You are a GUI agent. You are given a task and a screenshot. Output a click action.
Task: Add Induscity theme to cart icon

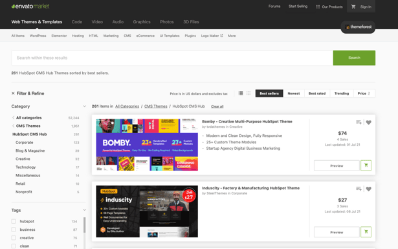pos(366,232)
